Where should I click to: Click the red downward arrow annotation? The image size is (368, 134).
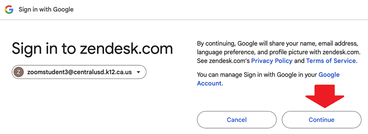click(x=325, y=96)
